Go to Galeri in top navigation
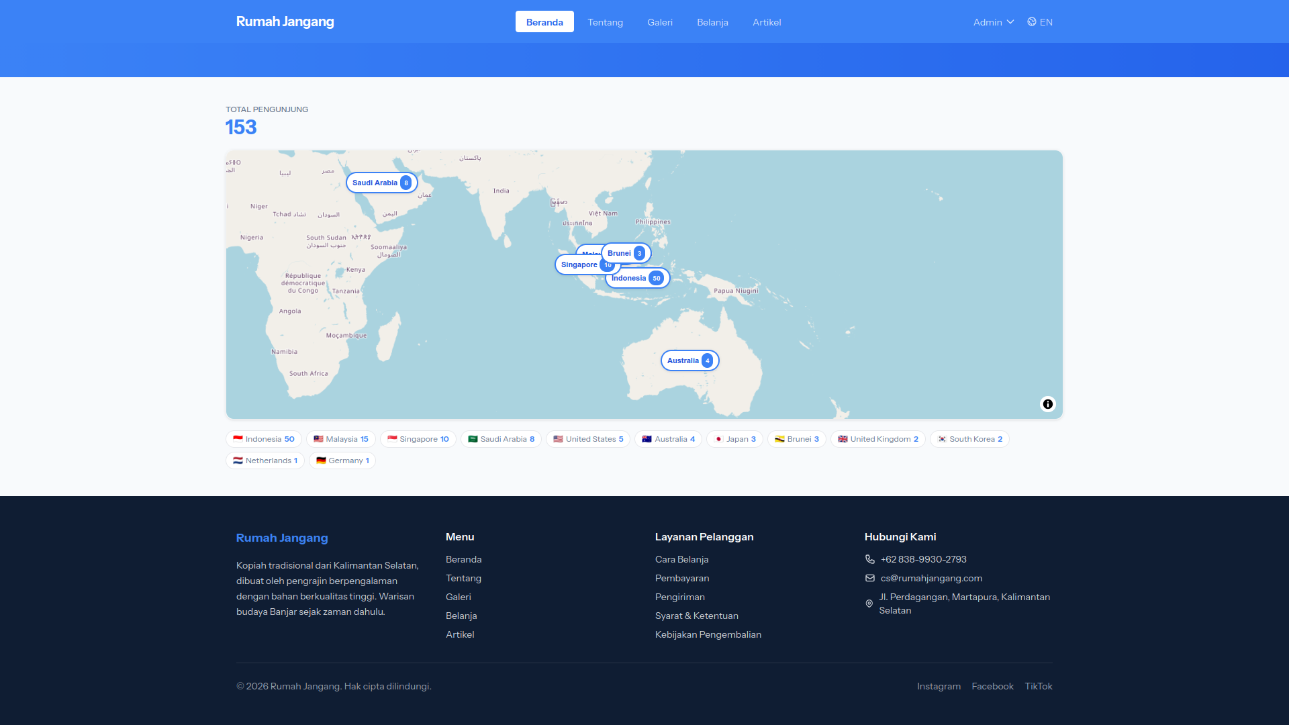1289x725 pixels. 660,22
